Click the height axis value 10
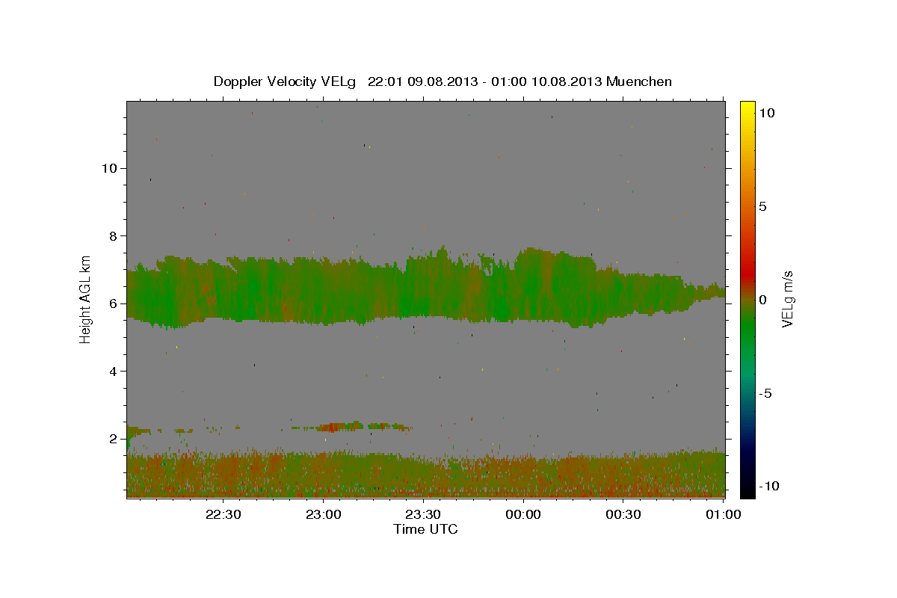Viewport: 897px width, 598px height. pyautogui.click(x=110, y=168)
